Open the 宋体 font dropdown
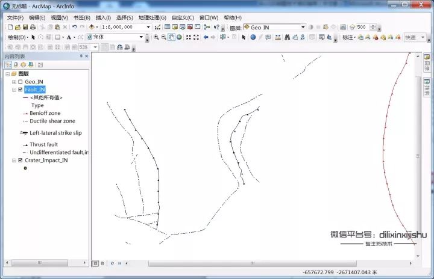 (141, 37)
